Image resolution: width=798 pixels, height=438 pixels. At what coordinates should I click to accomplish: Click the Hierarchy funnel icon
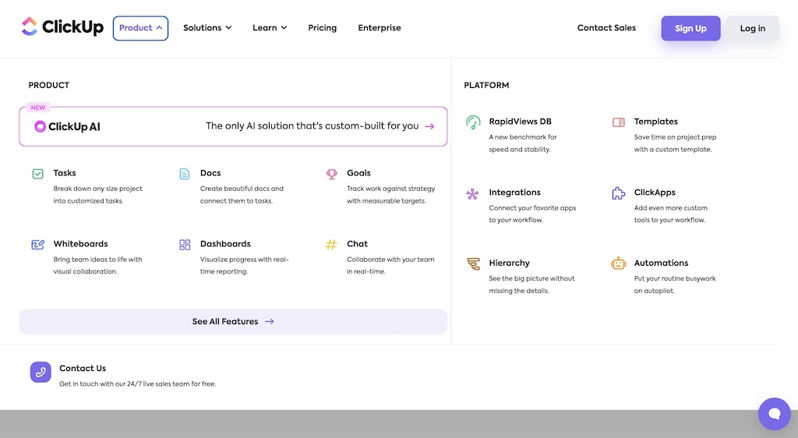[472, 263]
